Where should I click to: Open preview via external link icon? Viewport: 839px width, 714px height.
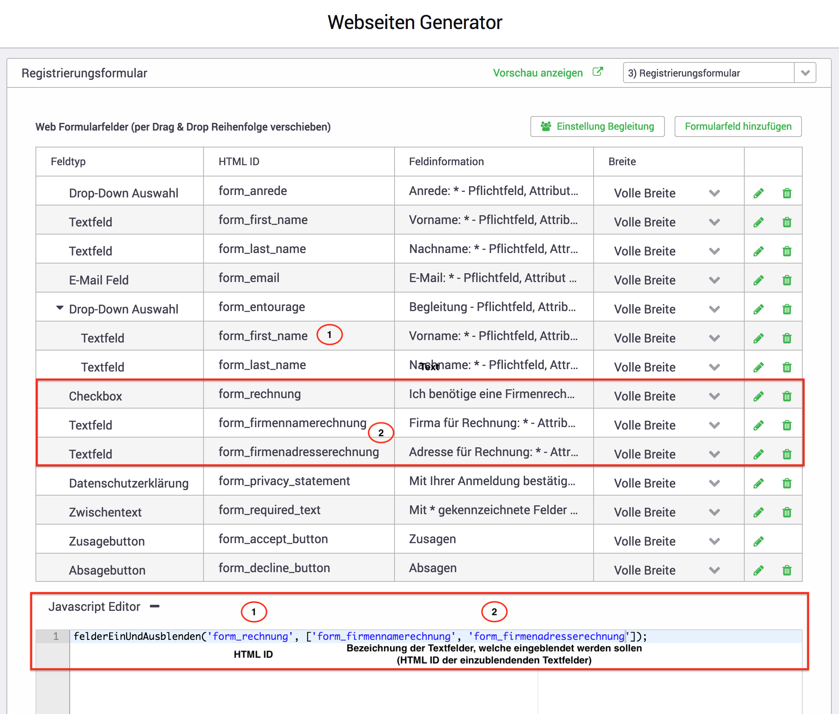(597, 72)
